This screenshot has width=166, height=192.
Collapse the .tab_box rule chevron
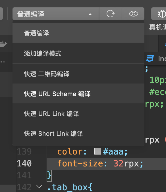pyautogui.click(x=39, y=187)
